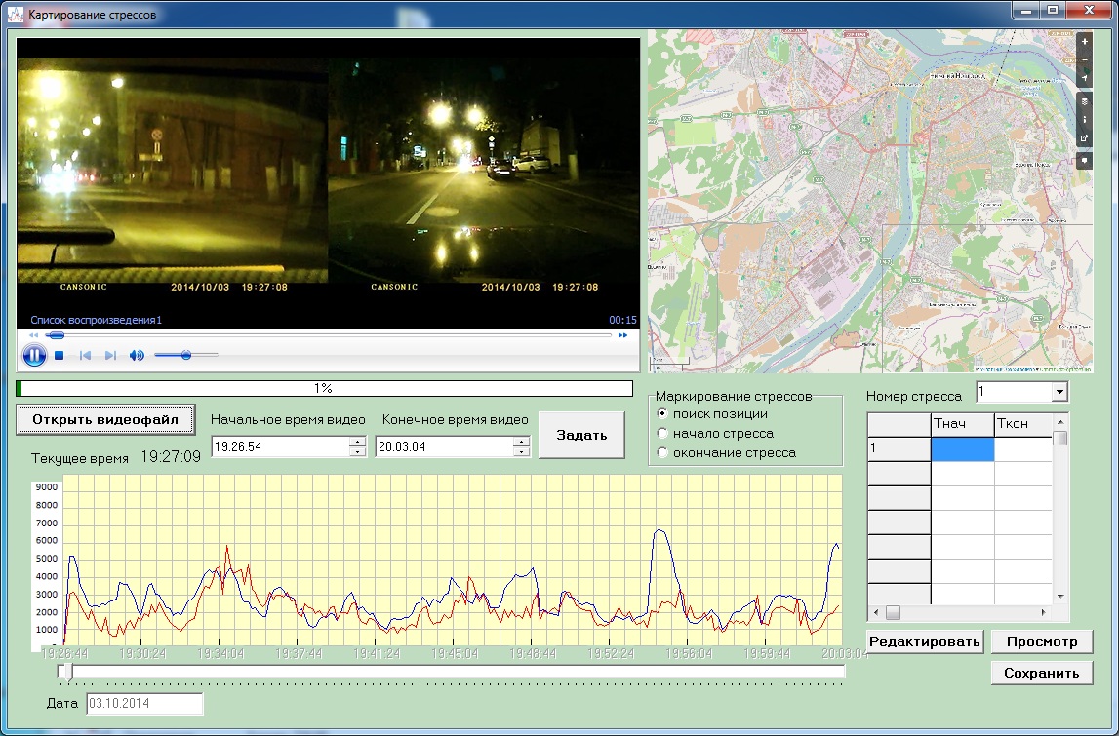The width and height of the screenshot is (1119, 736).
Task: Skip to the next track in player
Action: pyautogui.click(x=110, y=356)
